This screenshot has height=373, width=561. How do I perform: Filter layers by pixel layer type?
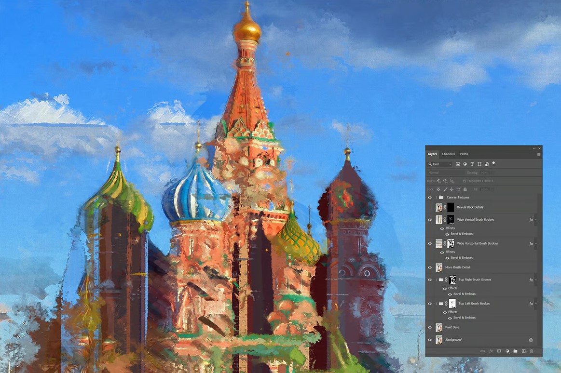(x=458, y=164)
